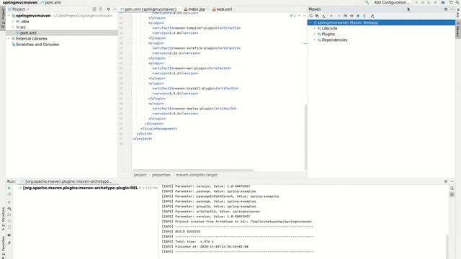Hide the Project tool window

pos(115,9)
